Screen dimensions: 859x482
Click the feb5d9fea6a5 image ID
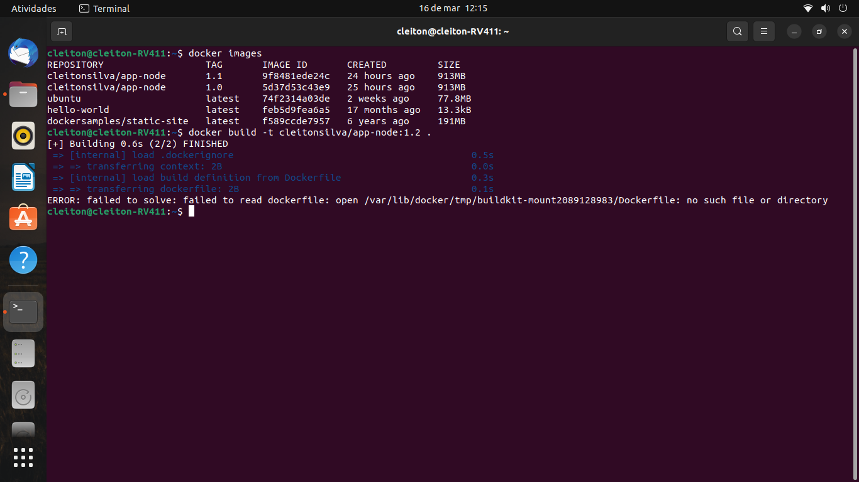pos(296,110)
